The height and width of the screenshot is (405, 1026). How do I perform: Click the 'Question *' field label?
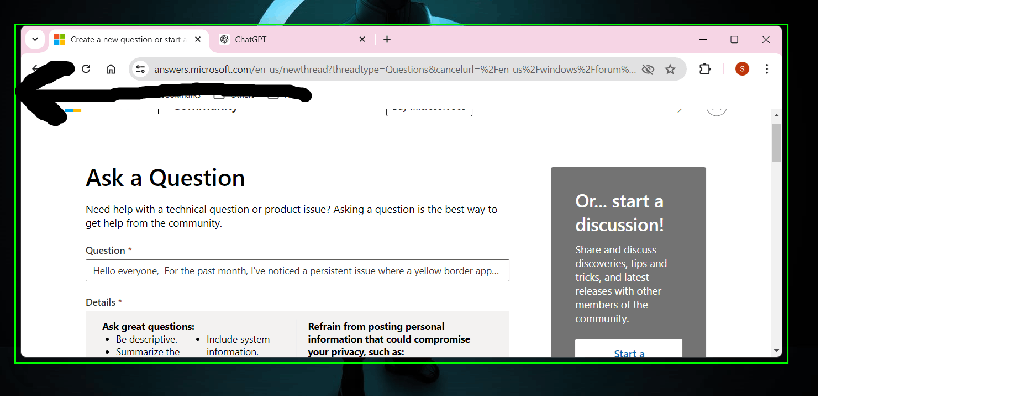pos(109,251)
